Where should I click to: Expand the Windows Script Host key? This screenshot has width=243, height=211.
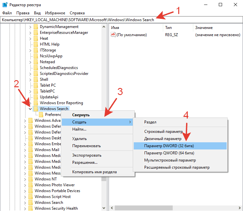pyautogui.click(x=25, y=197)
